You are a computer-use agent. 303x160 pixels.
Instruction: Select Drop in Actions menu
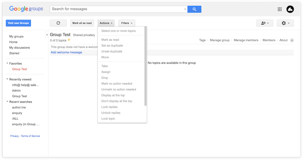pos(104,77)
